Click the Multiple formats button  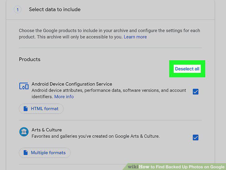[45, 153]
